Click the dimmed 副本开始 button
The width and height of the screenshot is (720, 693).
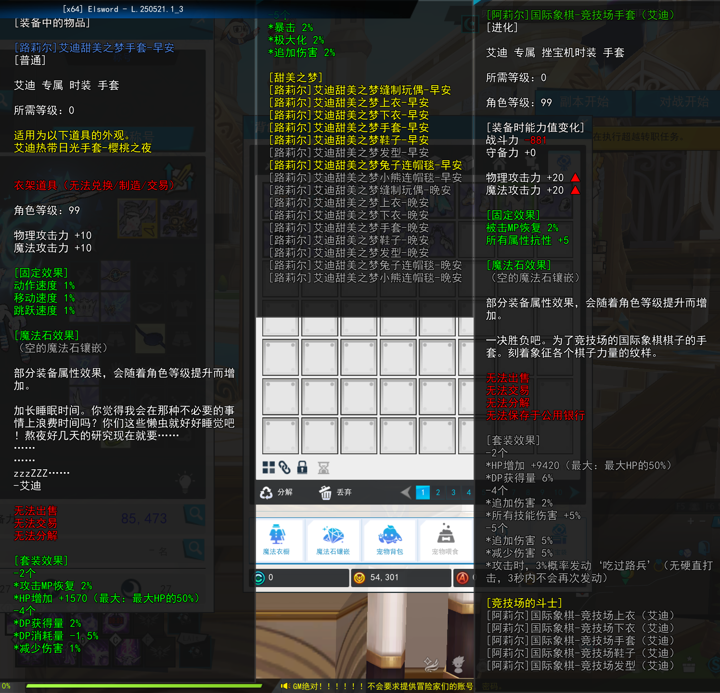click(x=584, y=102)
